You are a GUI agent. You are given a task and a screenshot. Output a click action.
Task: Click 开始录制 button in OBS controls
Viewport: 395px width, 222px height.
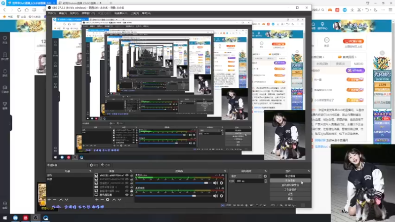pos(290,181)
